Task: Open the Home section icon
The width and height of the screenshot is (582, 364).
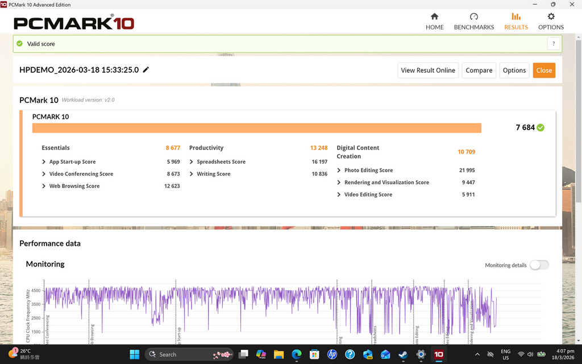Action: point(434,17)
